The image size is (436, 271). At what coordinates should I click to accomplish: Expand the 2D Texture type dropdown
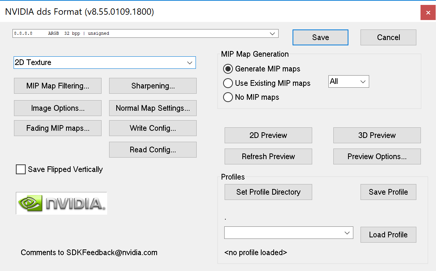click(x=105, y=62)
